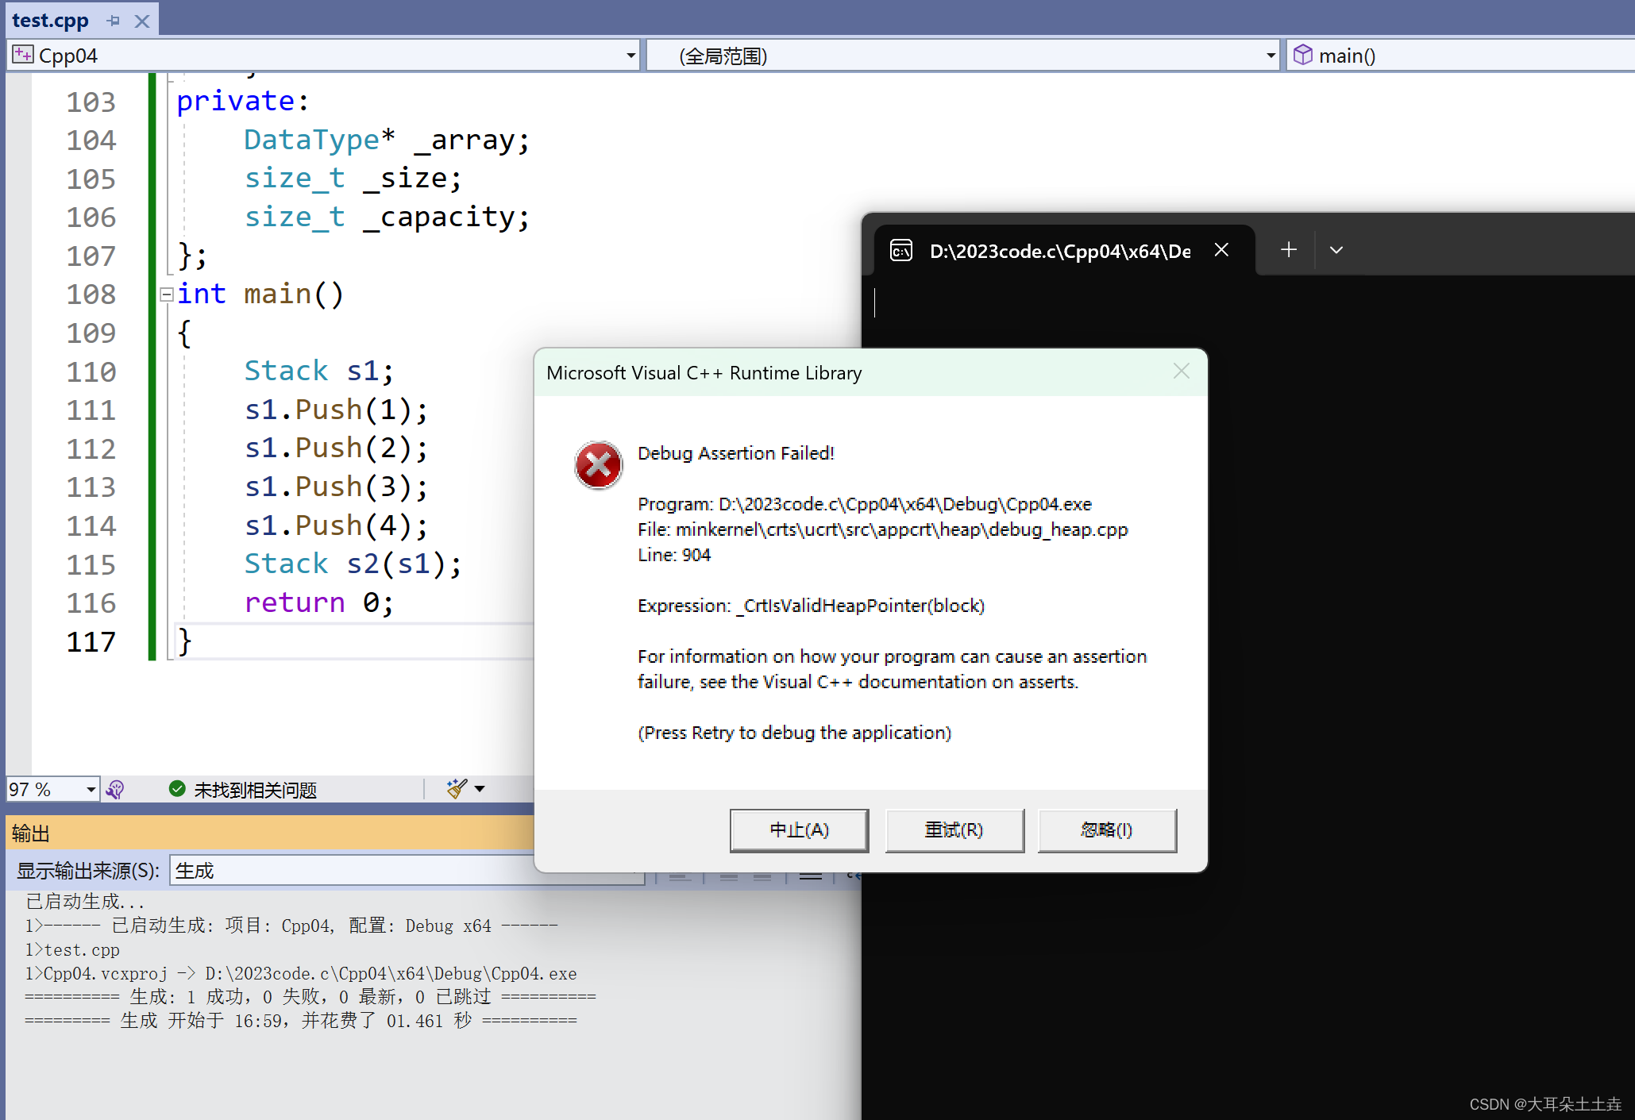Click the 已启动生成... output line
Screen dimensions: 1635x1120
pos(85,902)
